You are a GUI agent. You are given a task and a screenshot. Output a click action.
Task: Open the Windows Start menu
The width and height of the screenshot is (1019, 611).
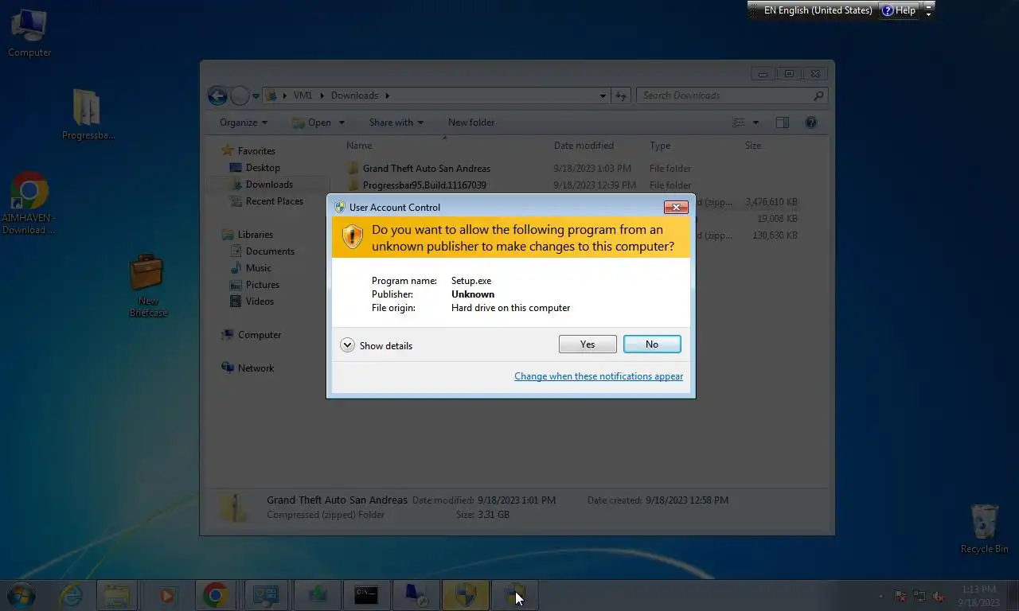[x=21, y=594]
